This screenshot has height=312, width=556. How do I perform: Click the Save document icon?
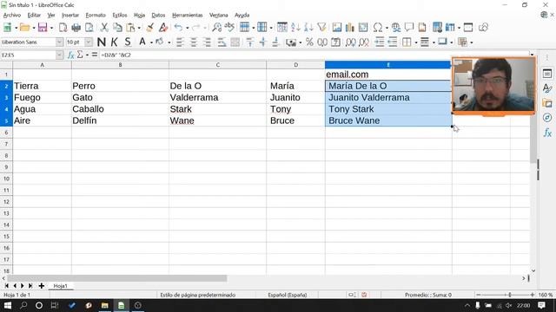(x=43, y=27)
